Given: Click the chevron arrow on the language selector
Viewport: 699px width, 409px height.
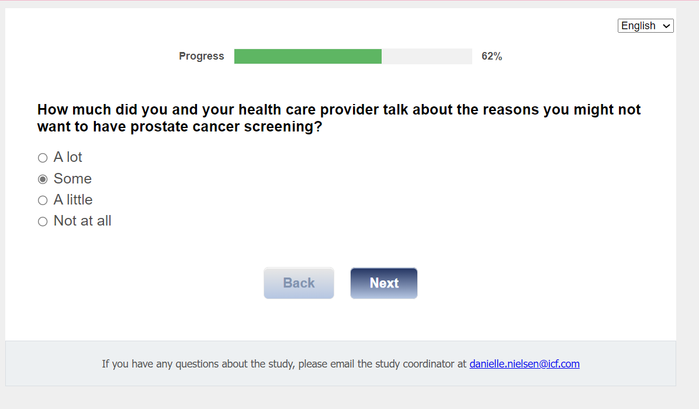Looking at the screenshot, I should coord(667,26).
